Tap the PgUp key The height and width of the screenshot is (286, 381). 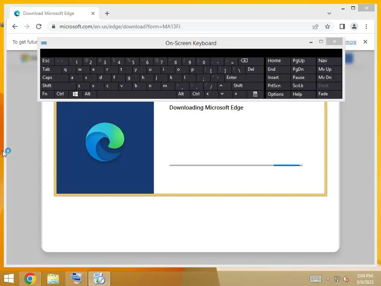tap(302, 61)
